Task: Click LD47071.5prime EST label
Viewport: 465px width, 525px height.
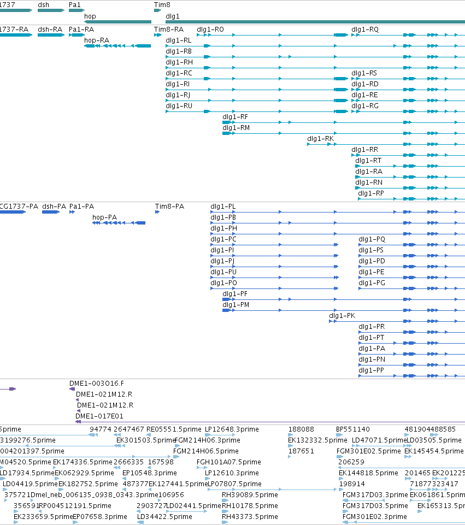Action: [x=379, y=440]
